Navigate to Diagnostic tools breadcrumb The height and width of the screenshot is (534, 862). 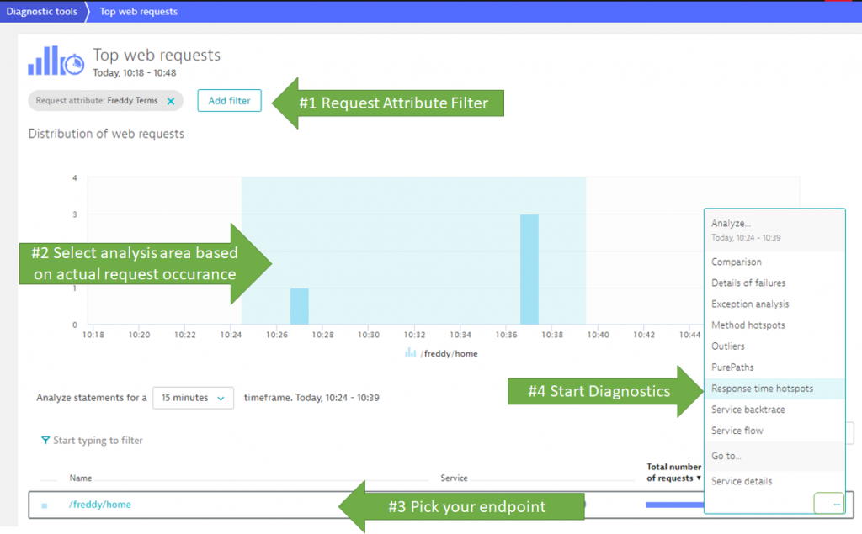(42, 12)
